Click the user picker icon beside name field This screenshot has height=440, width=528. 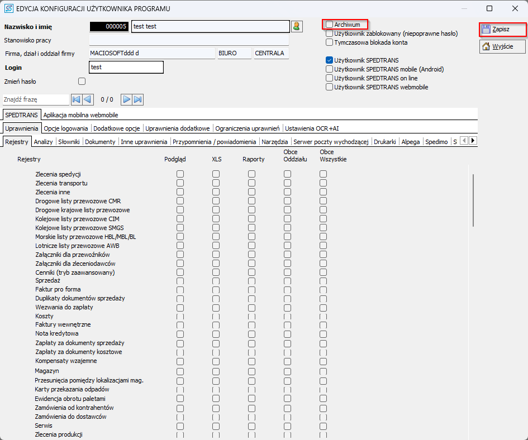(x=296, y=26)
